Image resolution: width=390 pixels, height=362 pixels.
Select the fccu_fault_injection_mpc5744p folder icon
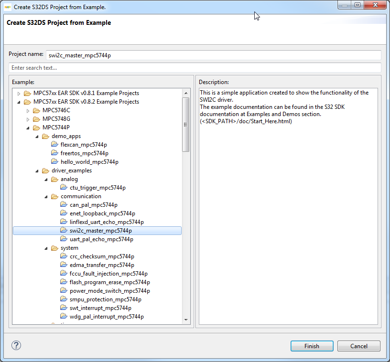64,273
